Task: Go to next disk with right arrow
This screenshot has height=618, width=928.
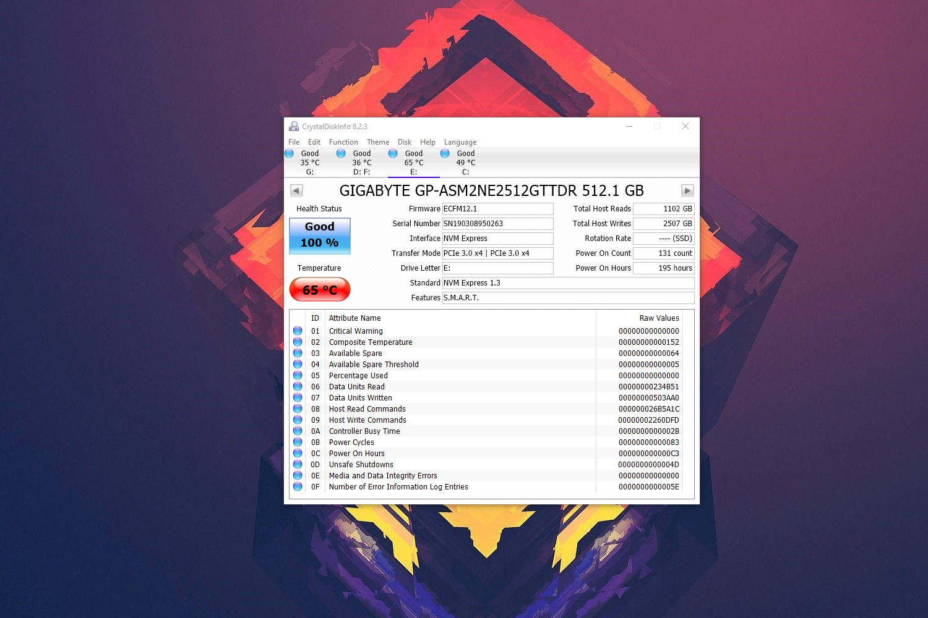Action: point(687,190)
